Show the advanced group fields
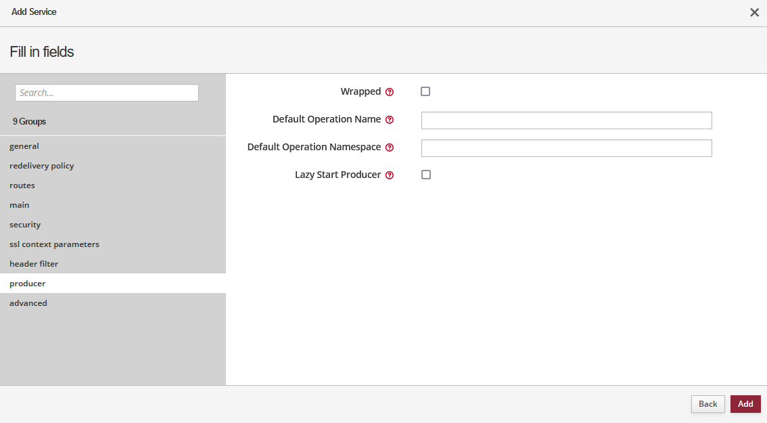This screenshot has height=423, width=767. click(28, 303)
